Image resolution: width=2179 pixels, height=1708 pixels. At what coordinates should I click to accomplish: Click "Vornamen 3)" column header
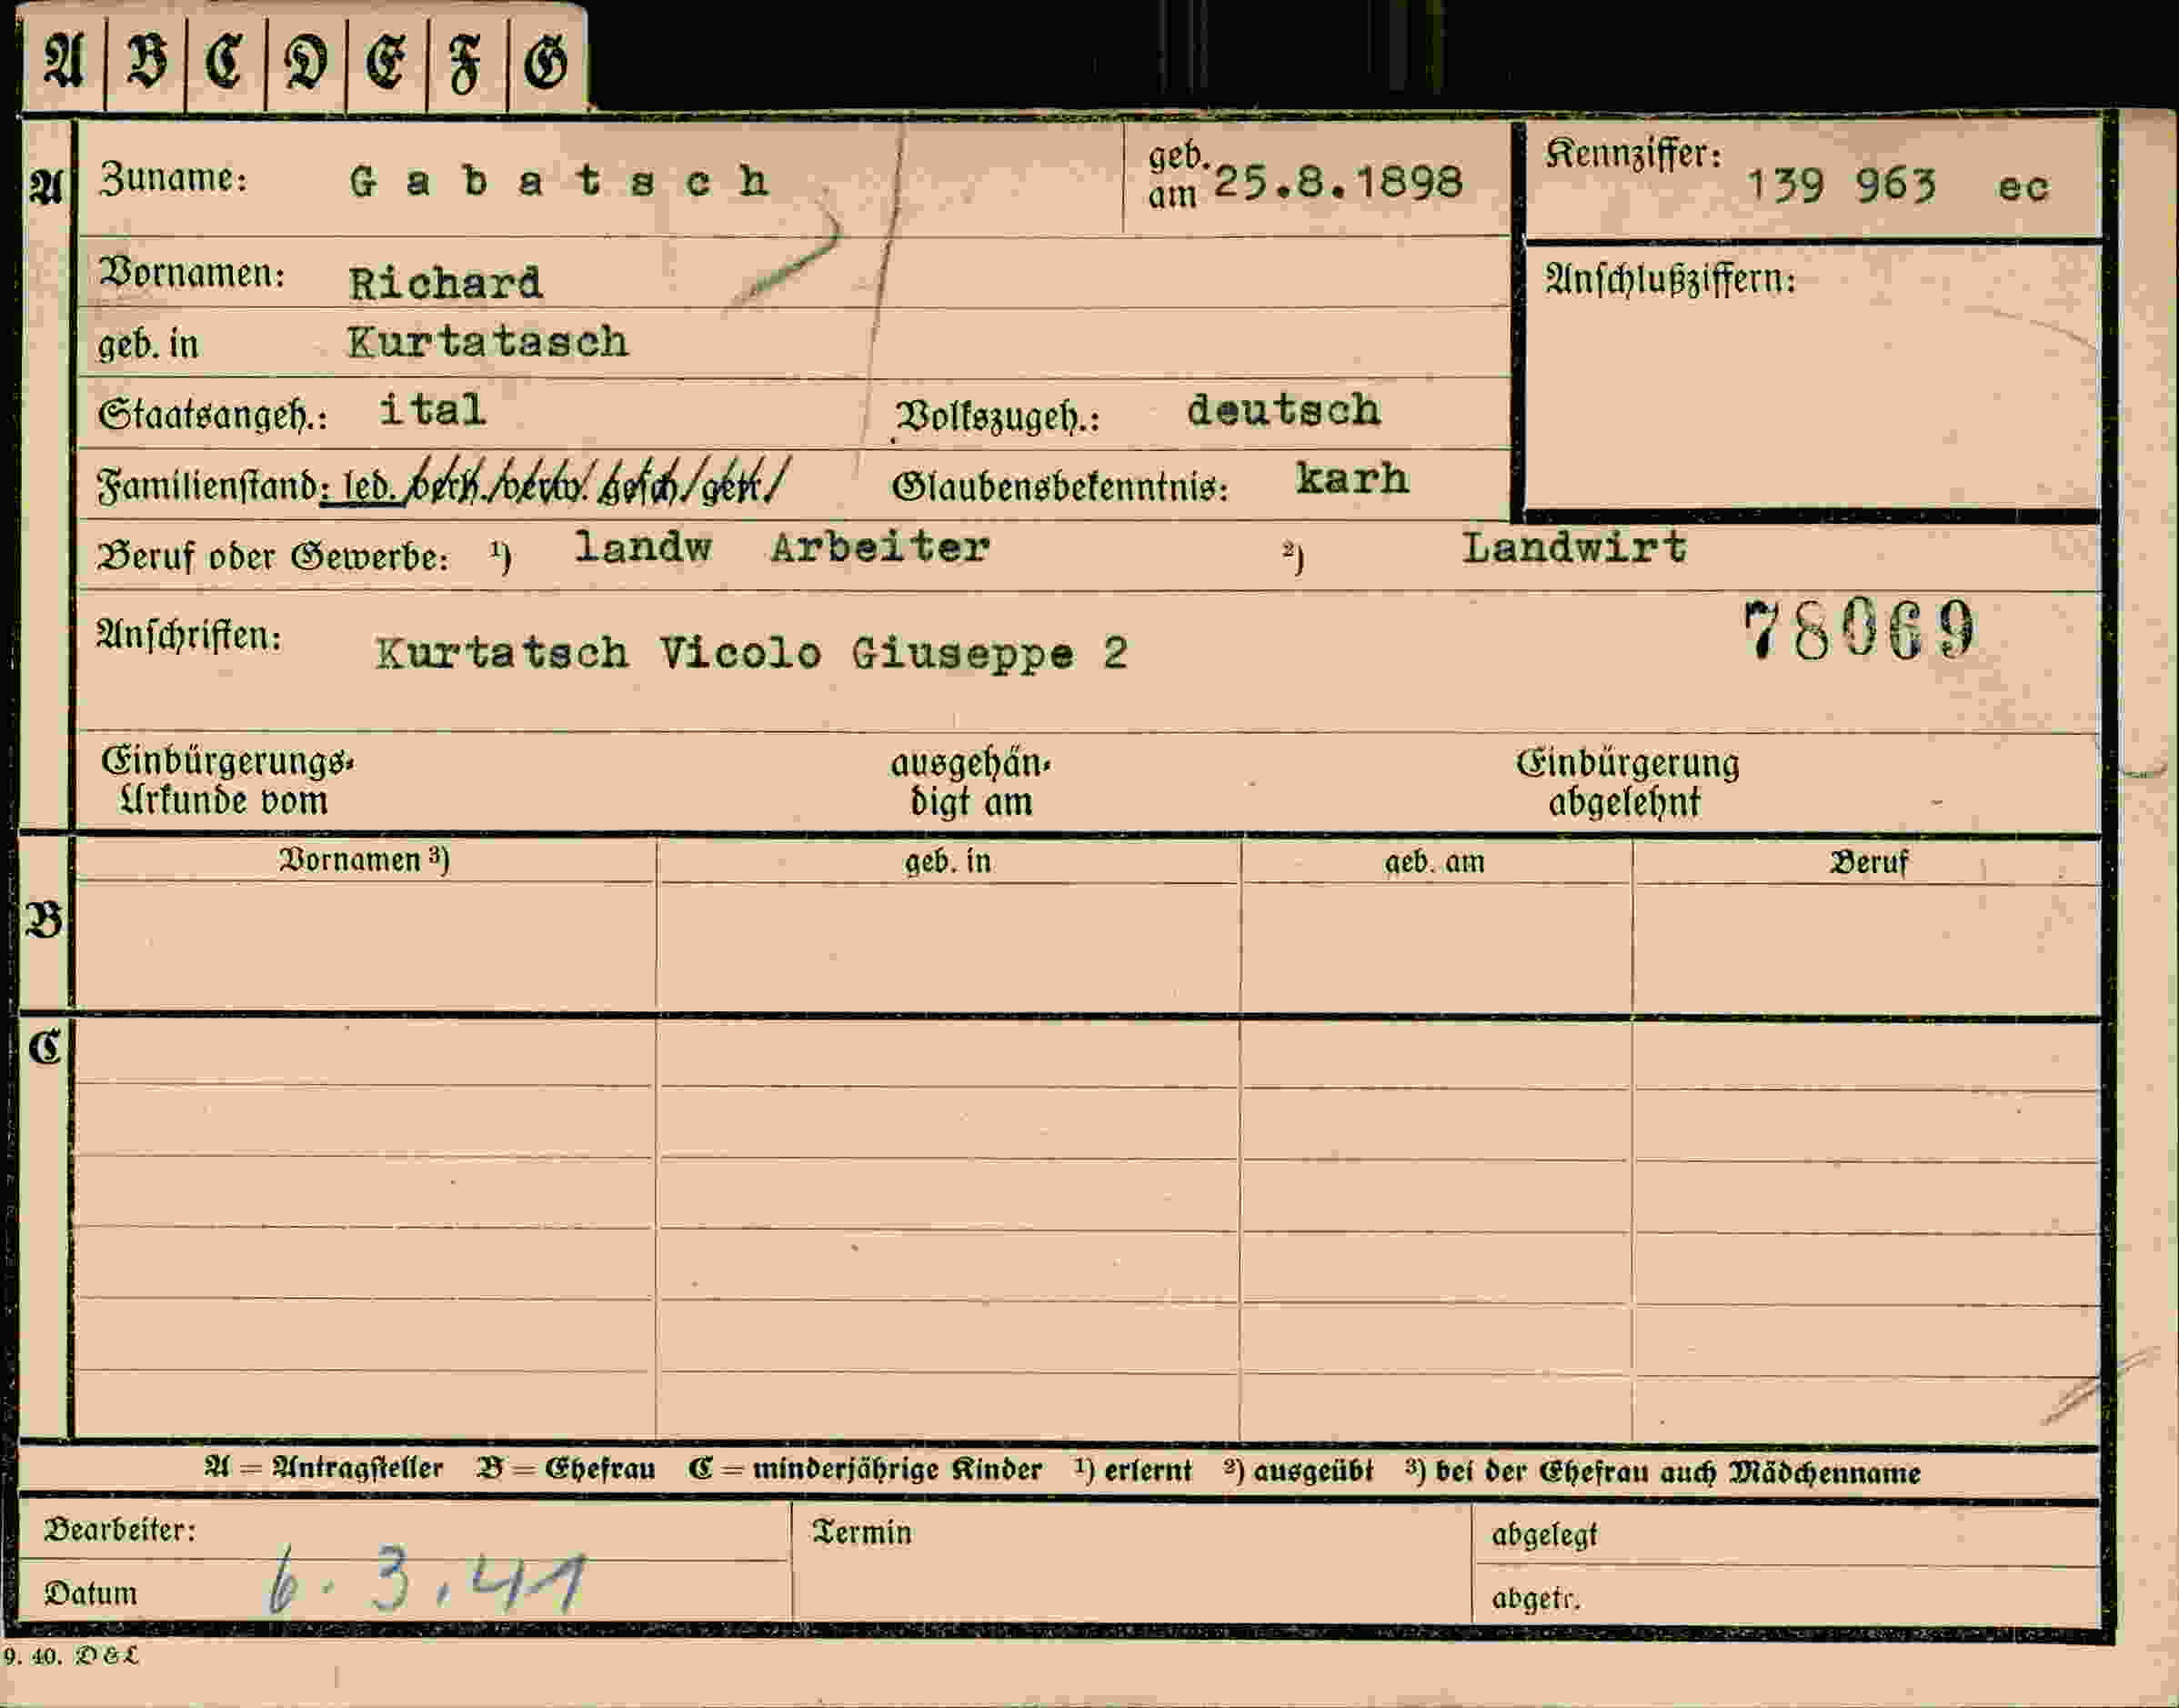tap(364, 860)
